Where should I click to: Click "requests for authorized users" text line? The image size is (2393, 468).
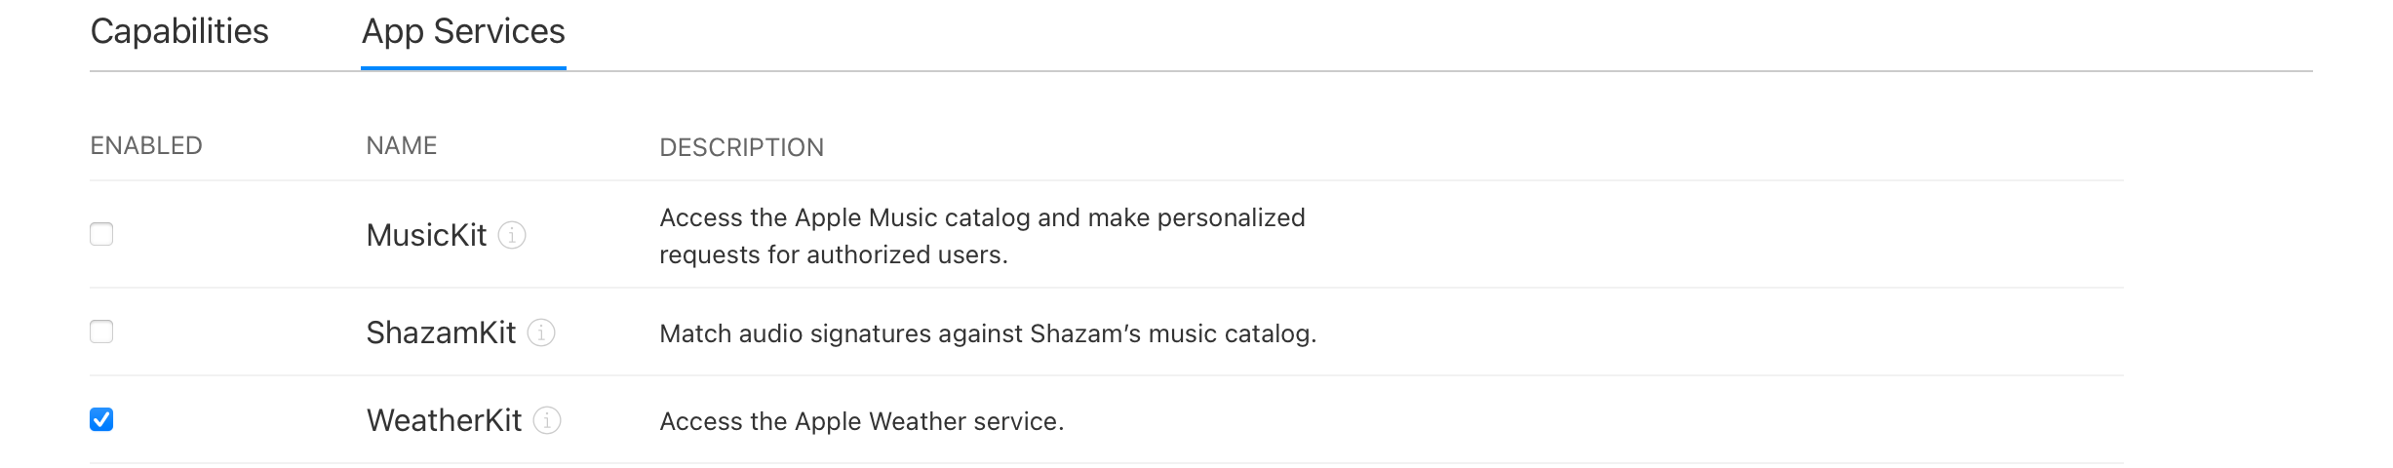click(833, 254)
